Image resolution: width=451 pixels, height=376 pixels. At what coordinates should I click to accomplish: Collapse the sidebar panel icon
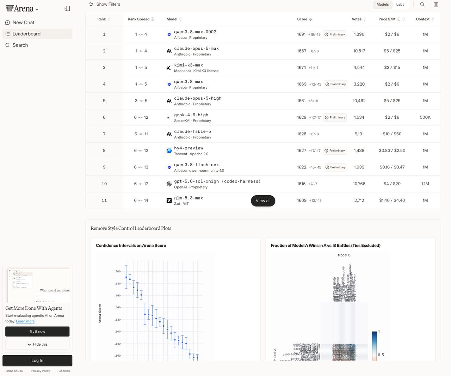[x=67, y=8]
